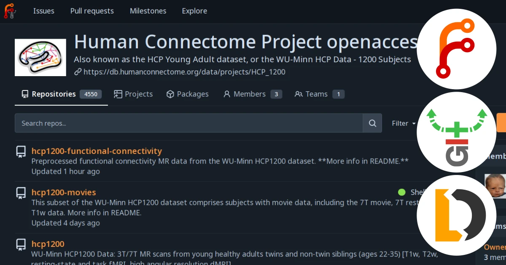Switch to the Repositories tab
506x265 pixels.
click(x=62, y=94)
